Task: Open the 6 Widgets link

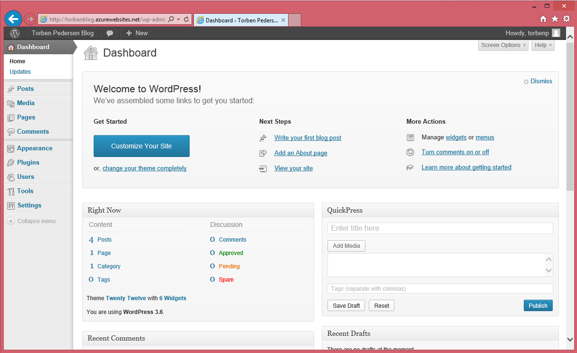Action: pos(173,298)
